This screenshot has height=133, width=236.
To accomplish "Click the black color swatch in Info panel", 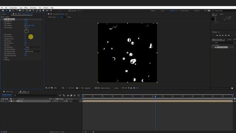I will click(213, 19).
